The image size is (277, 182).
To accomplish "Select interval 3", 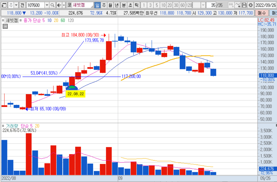I will click(x=150, y=5).
